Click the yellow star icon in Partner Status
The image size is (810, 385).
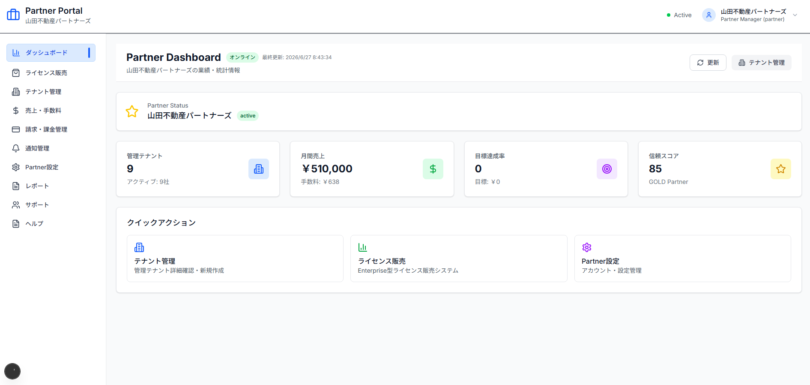click(132, 111)
